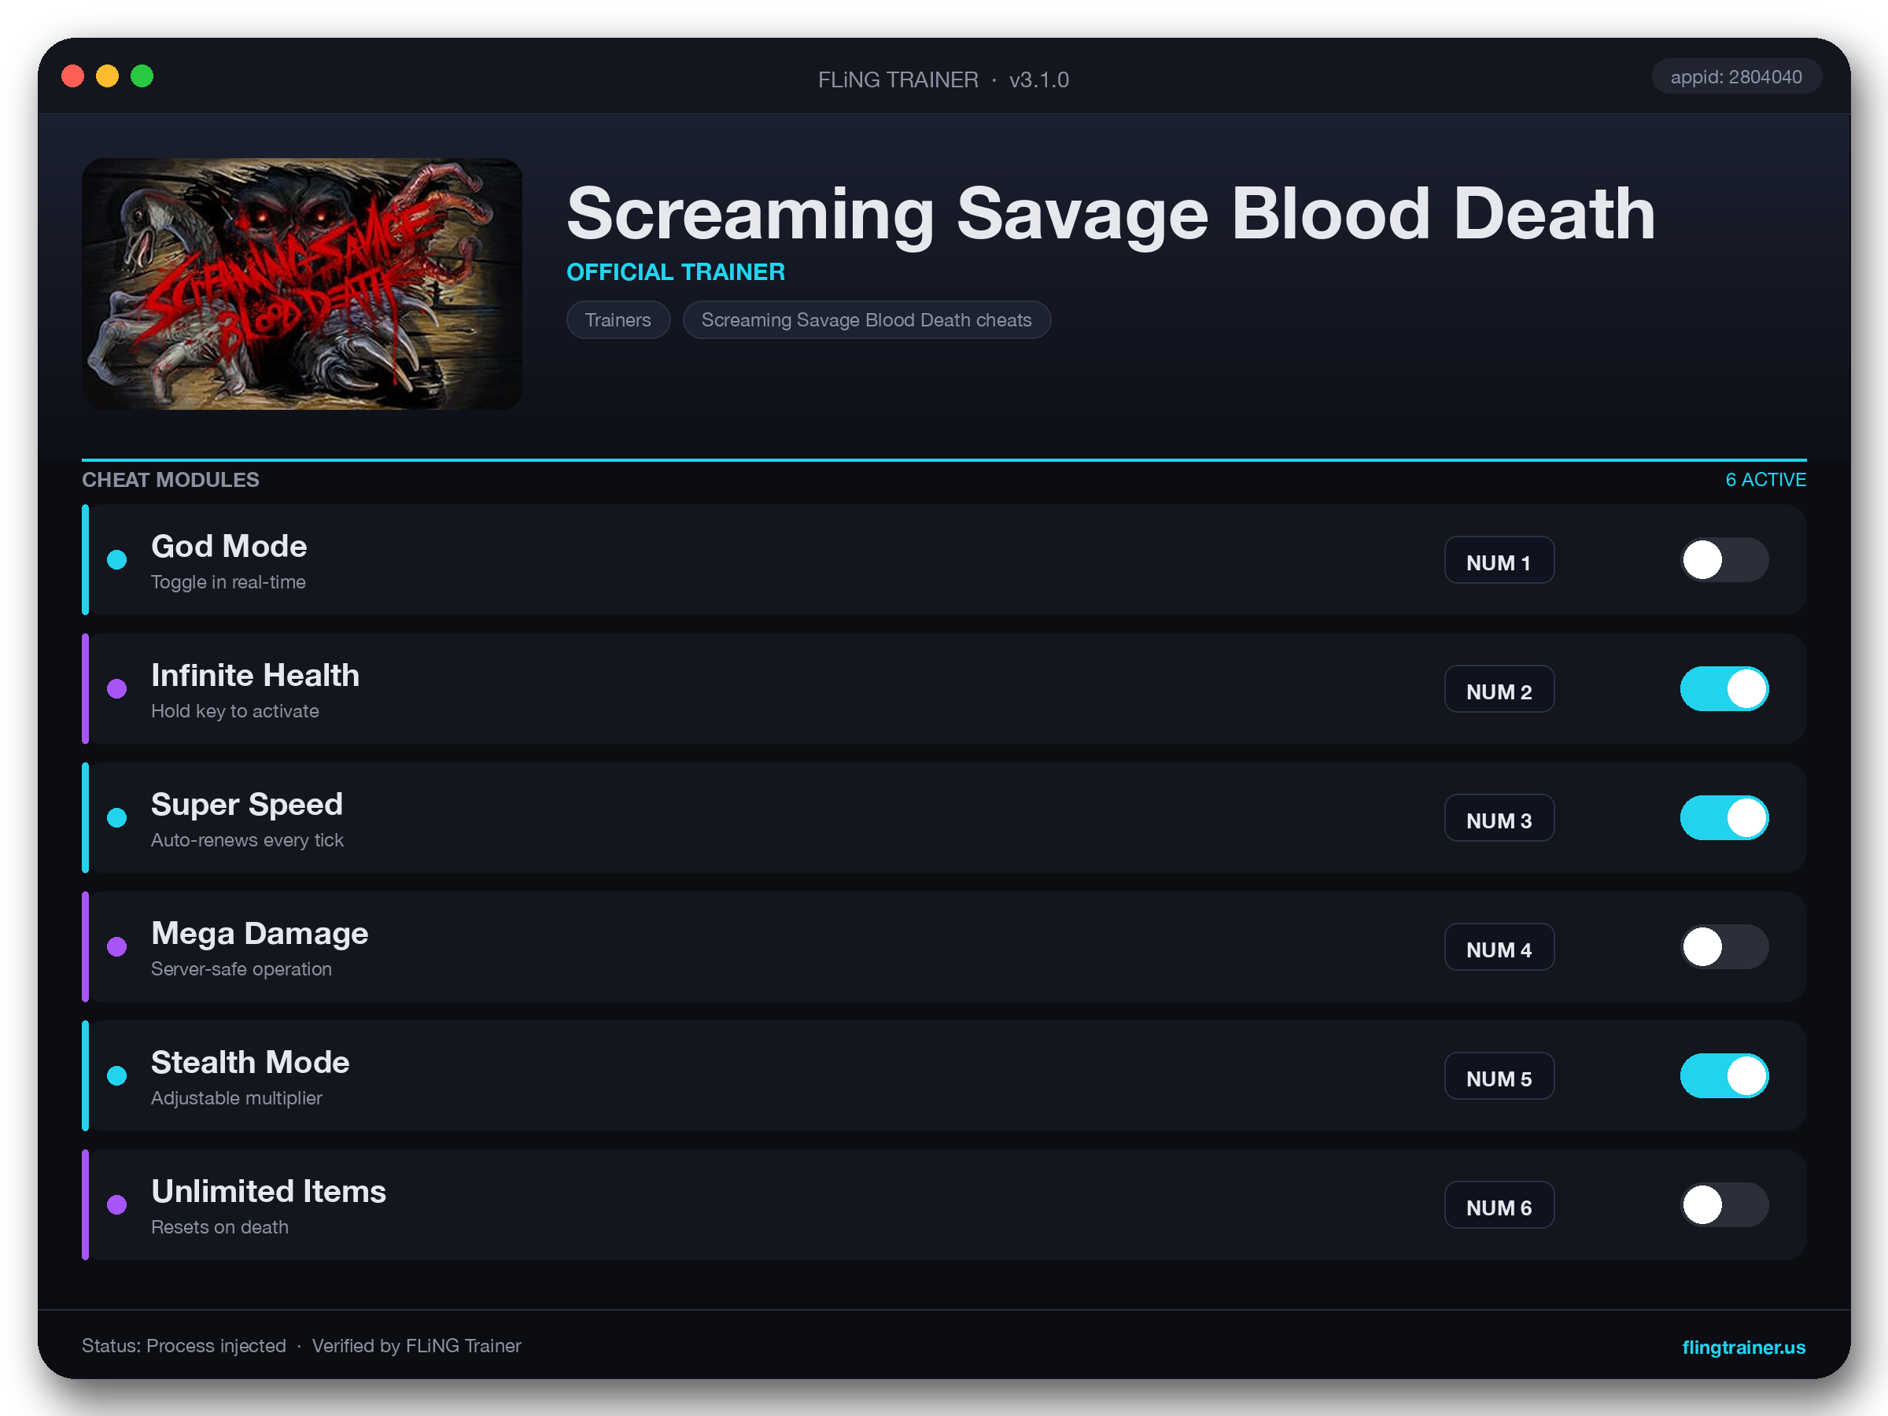The height and width of the screenshot is (1416, 1888).
Task: Select the Unlimited Items title text
Action: point(269,1191)
